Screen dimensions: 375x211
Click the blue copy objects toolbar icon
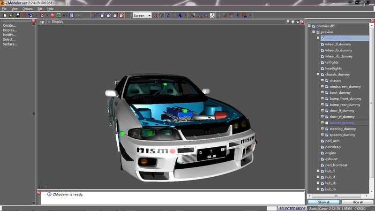tap(30, 15)
